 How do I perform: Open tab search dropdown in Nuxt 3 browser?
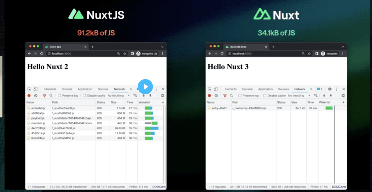(343, 47)
